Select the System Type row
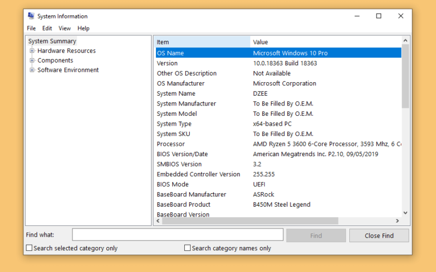The width and height of the screenshot is (436, 272). click(x=278, y=124)
